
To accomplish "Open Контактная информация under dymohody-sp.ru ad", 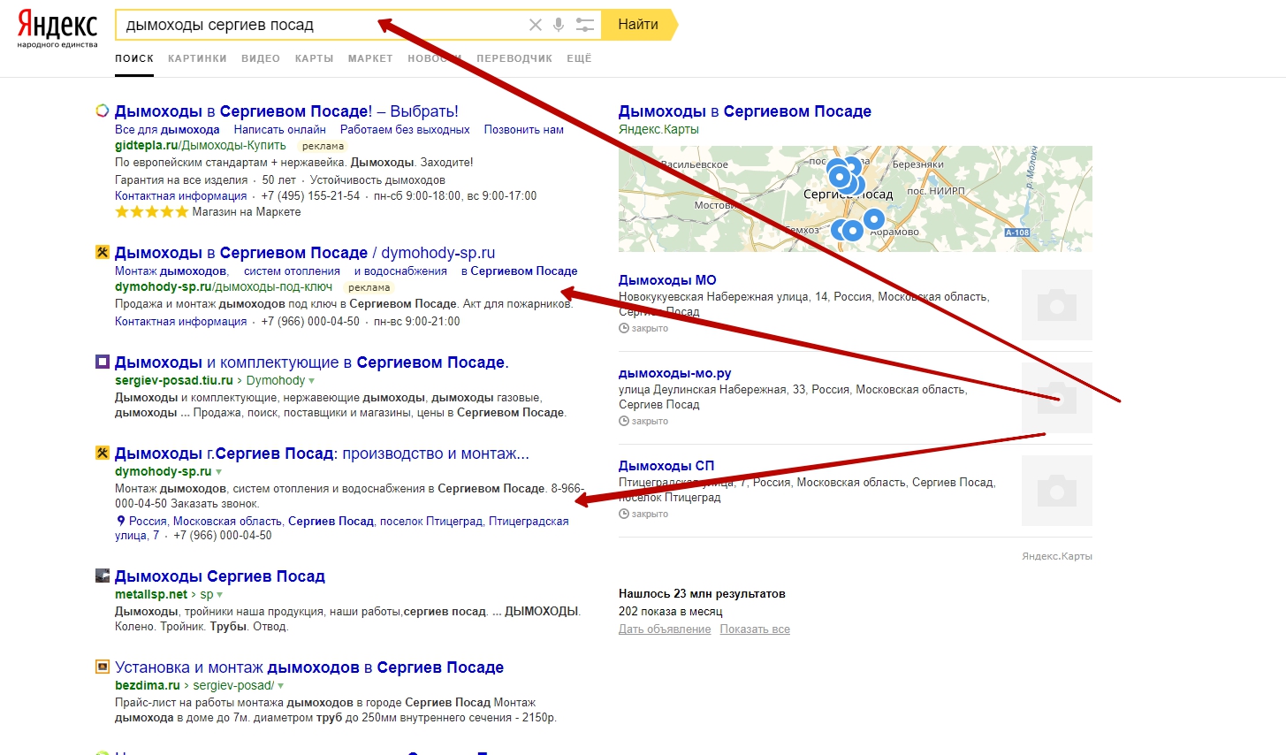I will pos(181,321).
